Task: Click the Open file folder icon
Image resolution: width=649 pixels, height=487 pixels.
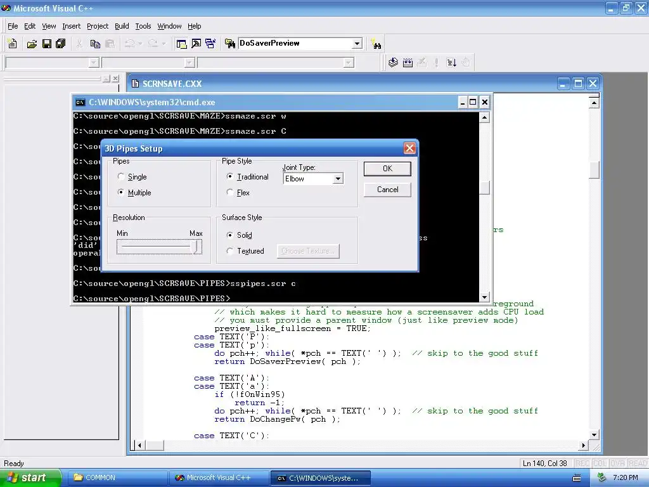Action: click(32, 44)
